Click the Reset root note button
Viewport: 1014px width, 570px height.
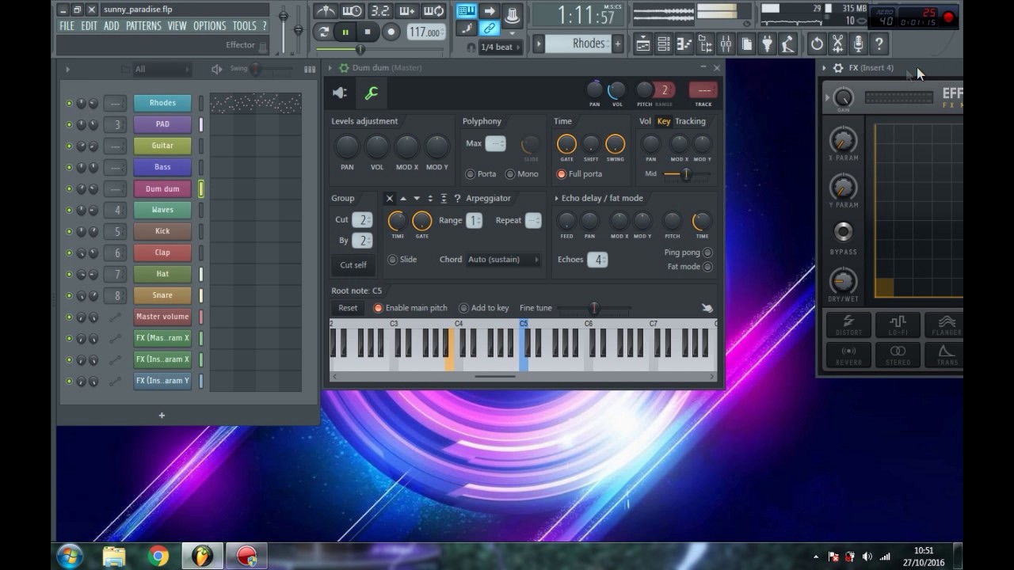pos(348,308)
